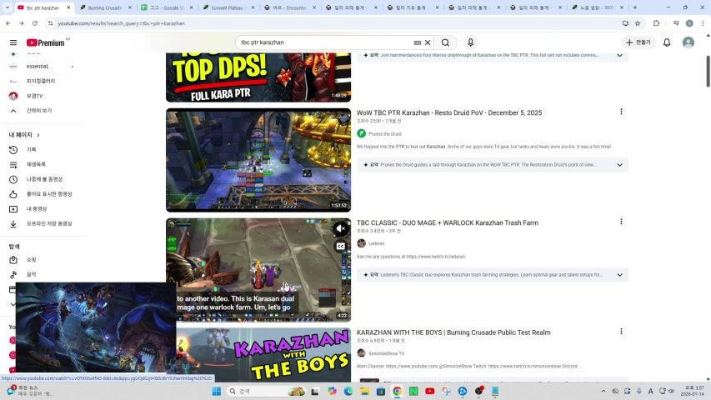711x400 pixels.
Task: Expand the 내 페이지 section chevron
Action: 38,135
